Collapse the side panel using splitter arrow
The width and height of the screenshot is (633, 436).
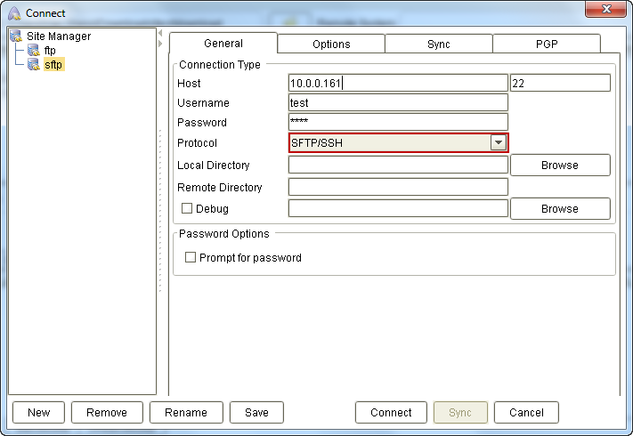point(160,44)
